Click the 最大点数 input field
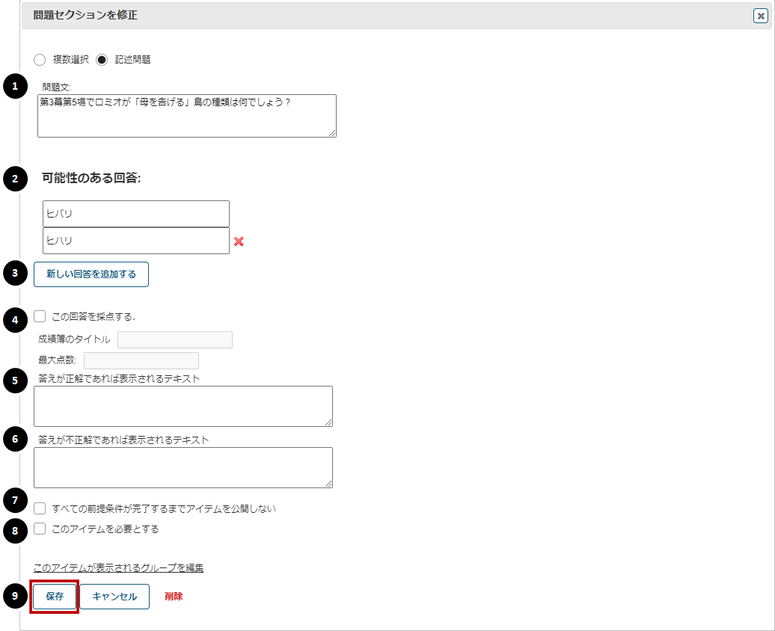 pos(141,360)
